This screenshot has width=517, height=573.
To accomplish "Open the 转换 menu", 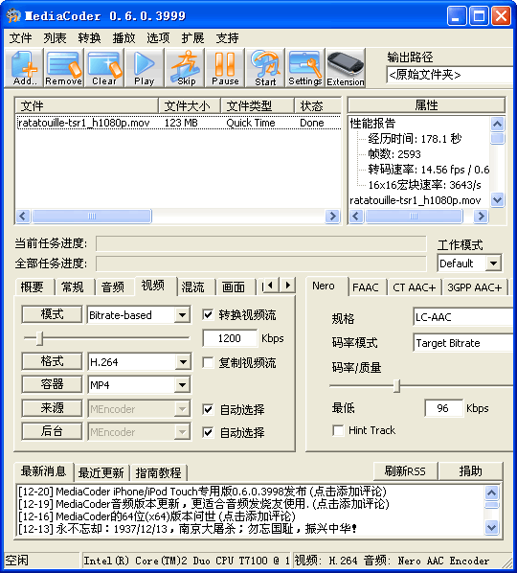I will (x=89, y=37).
